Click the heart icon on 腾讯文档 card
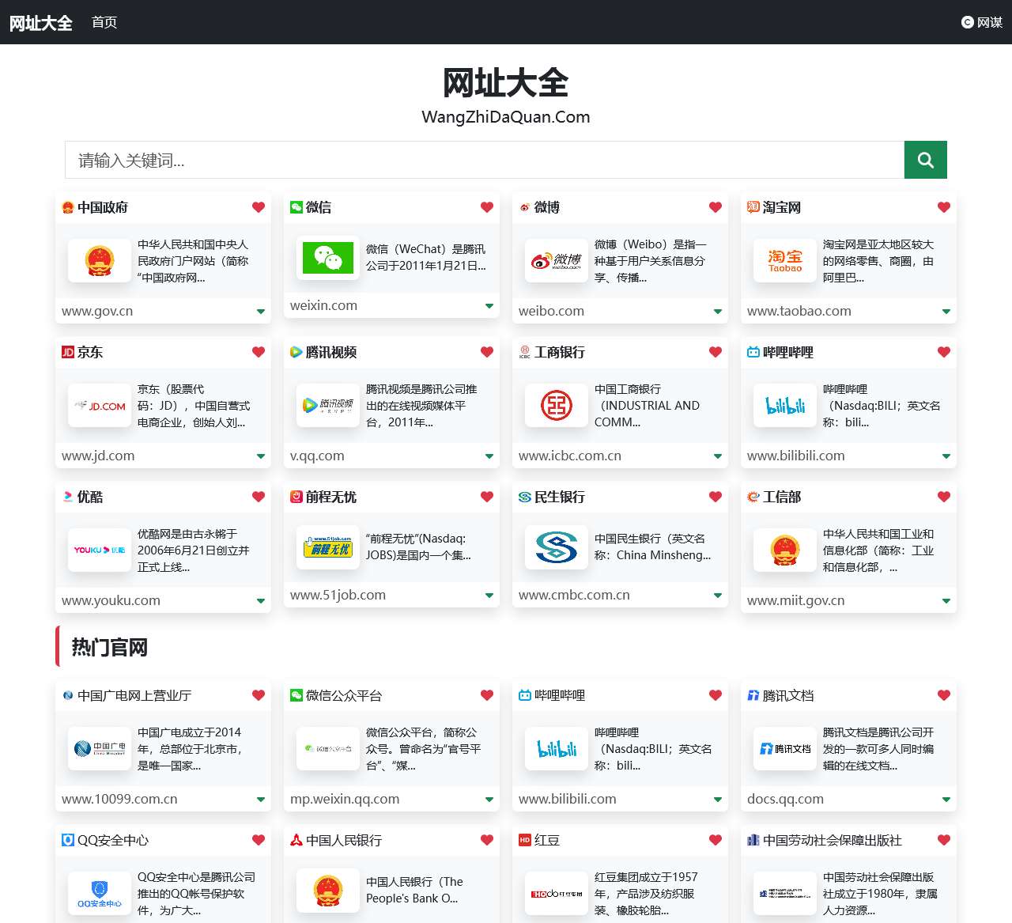The height and width of the screenshot is (923, 1012). 944,695
